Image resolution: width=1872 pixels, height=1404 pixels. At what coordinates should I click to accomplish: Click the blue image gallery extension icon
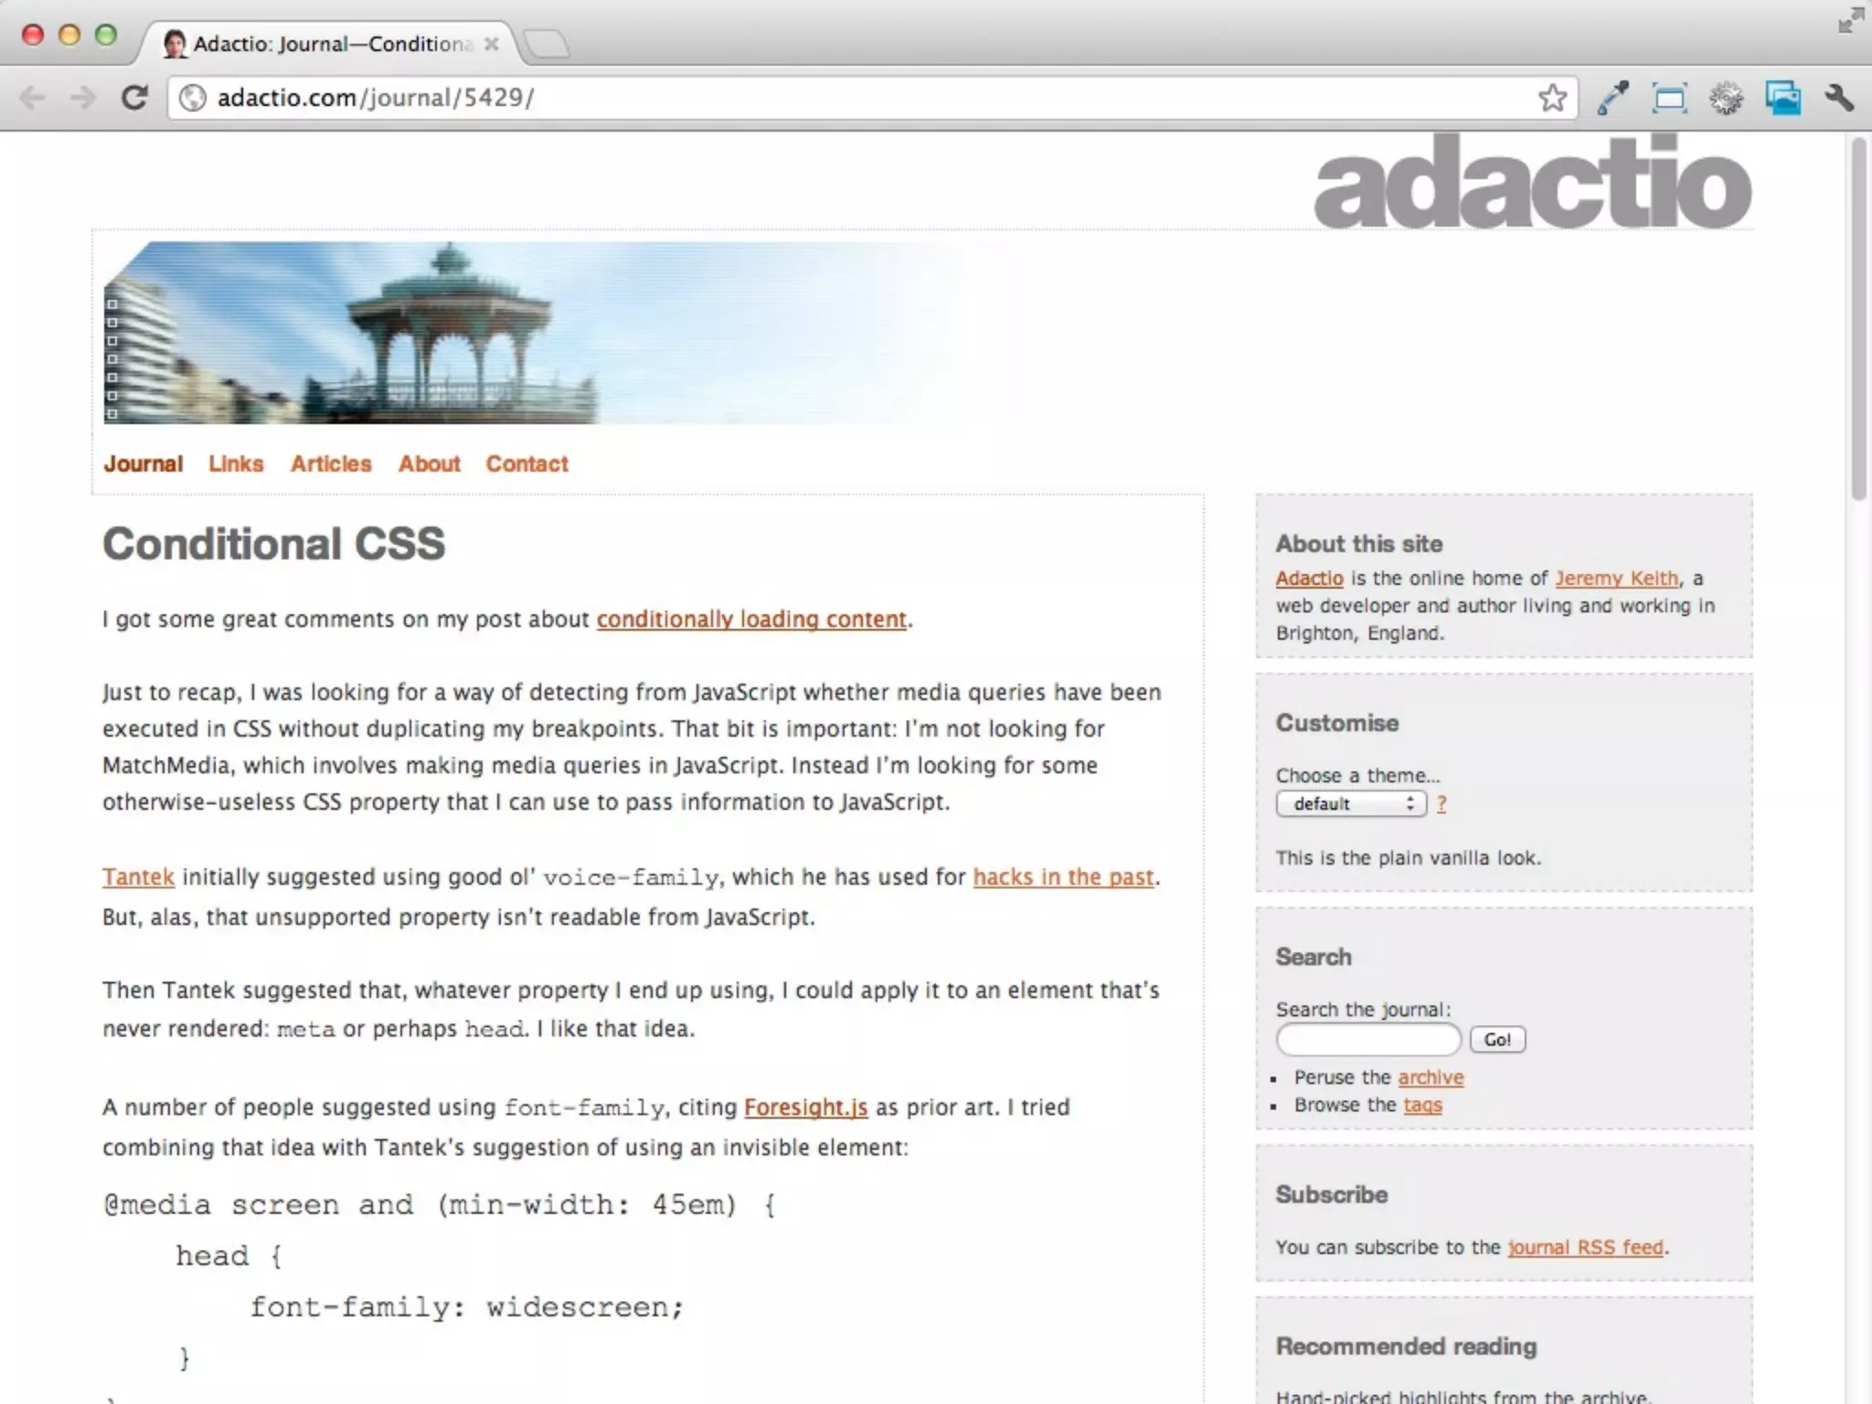click(x=1782, y=98)
